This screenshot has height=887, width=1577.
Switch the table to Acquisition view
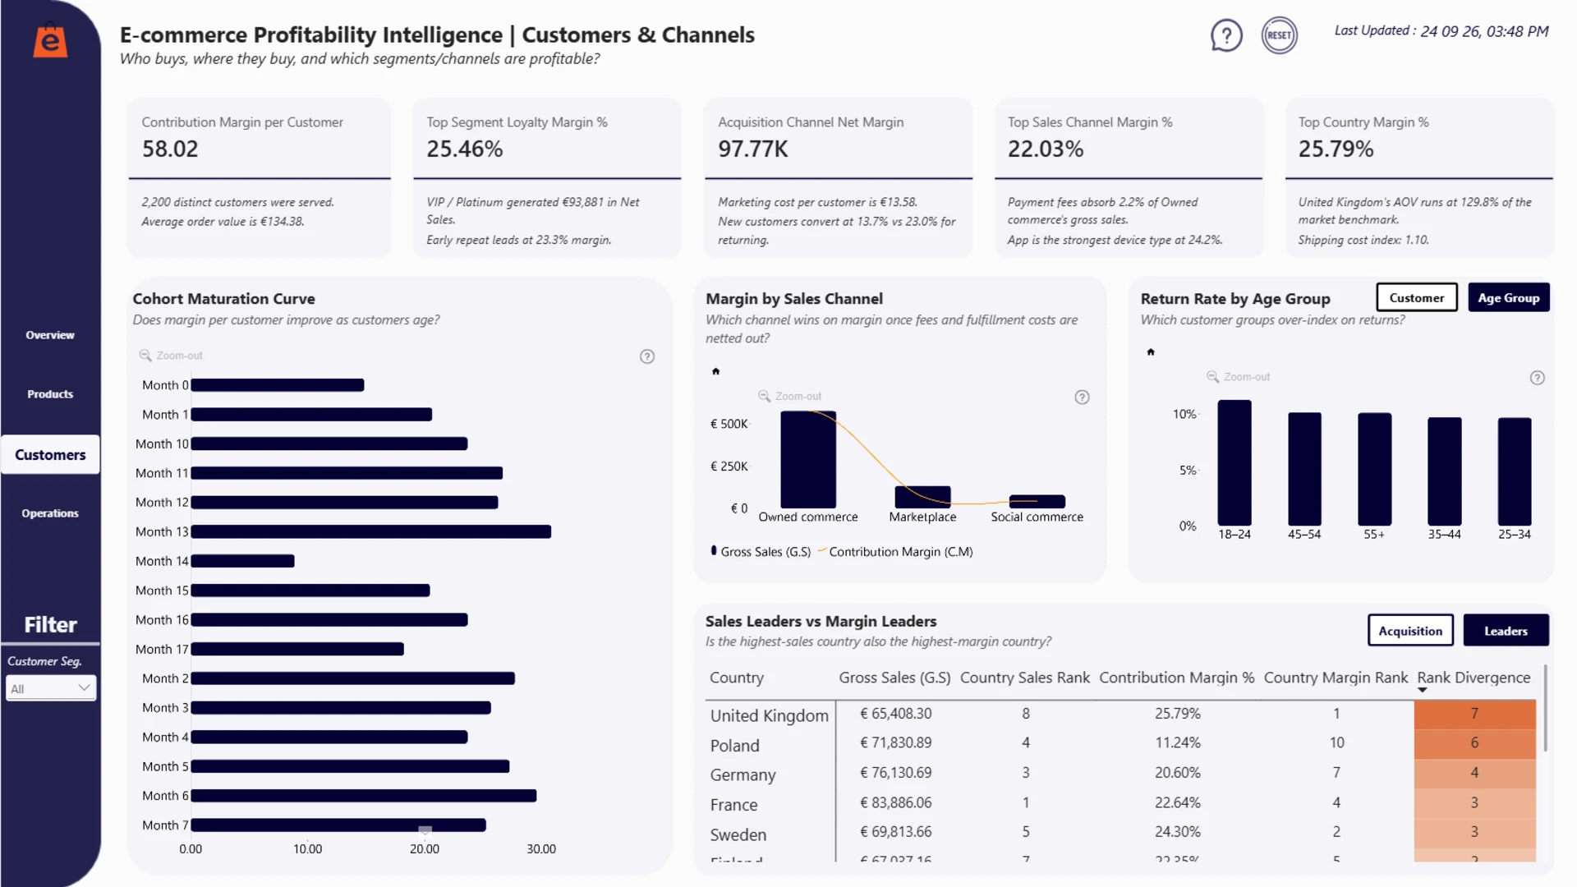[1410, 631]
